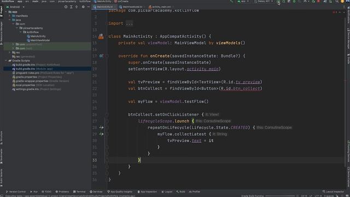
Task: Expand the res folder
Action: (x=10, y=53)
